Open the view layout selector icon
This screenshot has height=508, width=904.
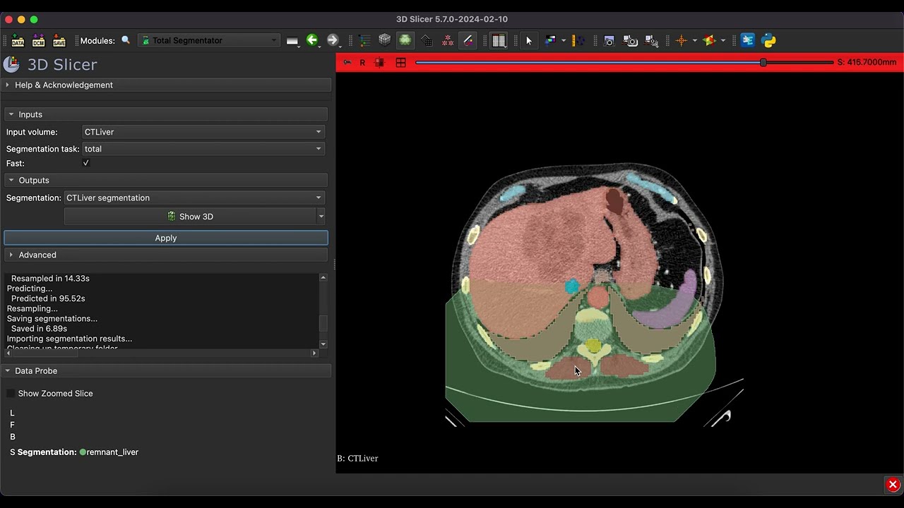point(499,41)
